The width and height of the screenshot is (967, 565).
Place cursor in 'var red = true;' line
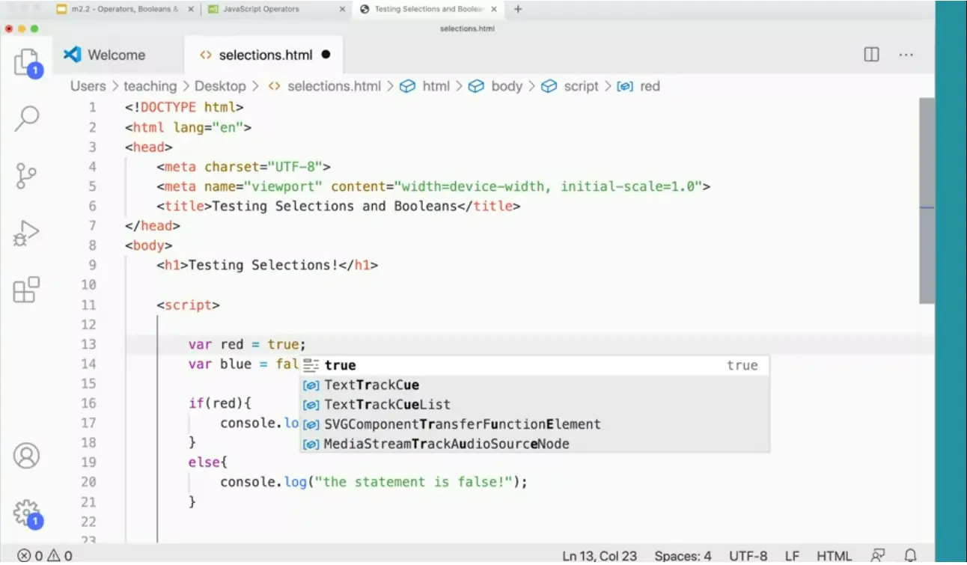tap(247, 344)
